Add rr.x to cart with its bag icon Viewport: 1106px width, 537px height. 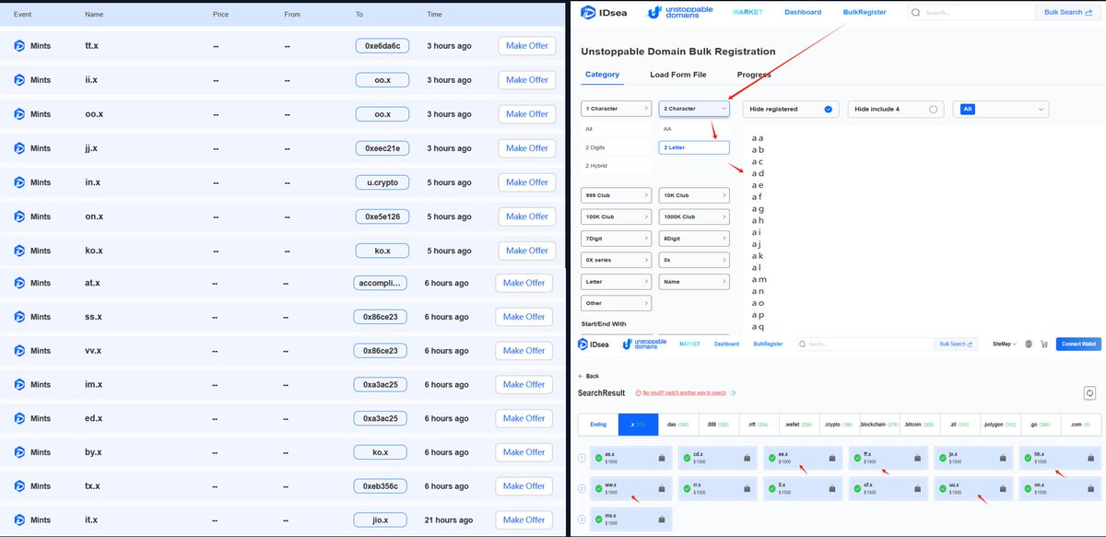click(747, 488)
